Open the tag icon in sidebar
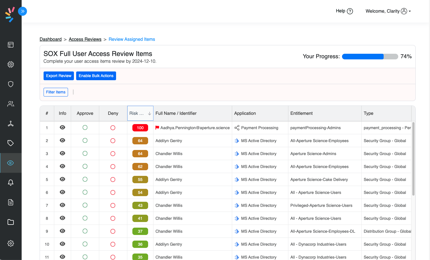430x260 pixels. tap(11, 143)
